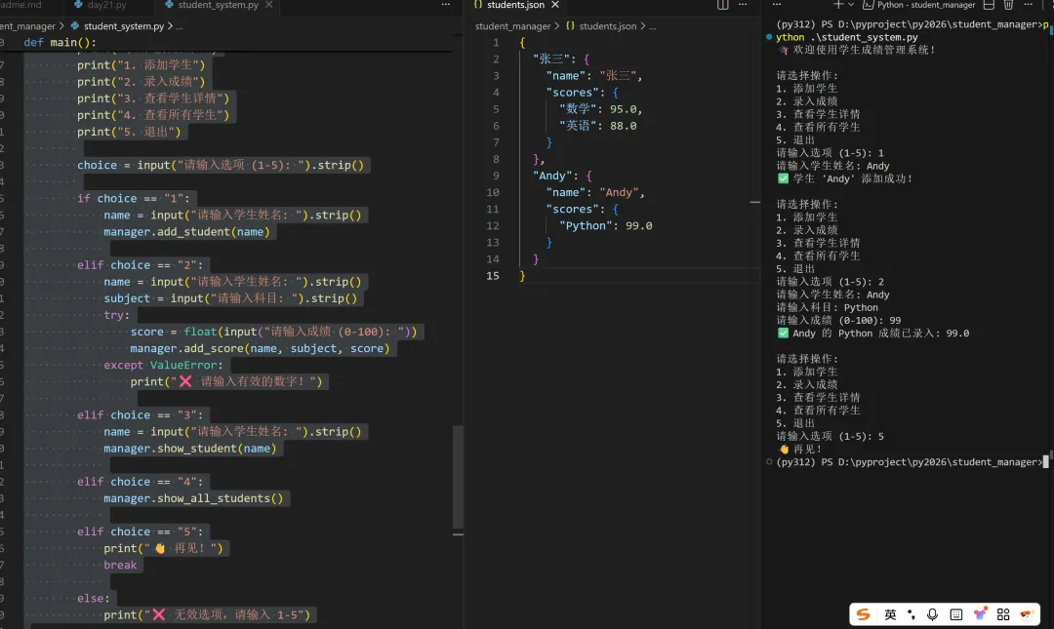
Task: Click terminal greeting 欢迎使用学生成绩管理系统！
Action: [x=857, y=50]
